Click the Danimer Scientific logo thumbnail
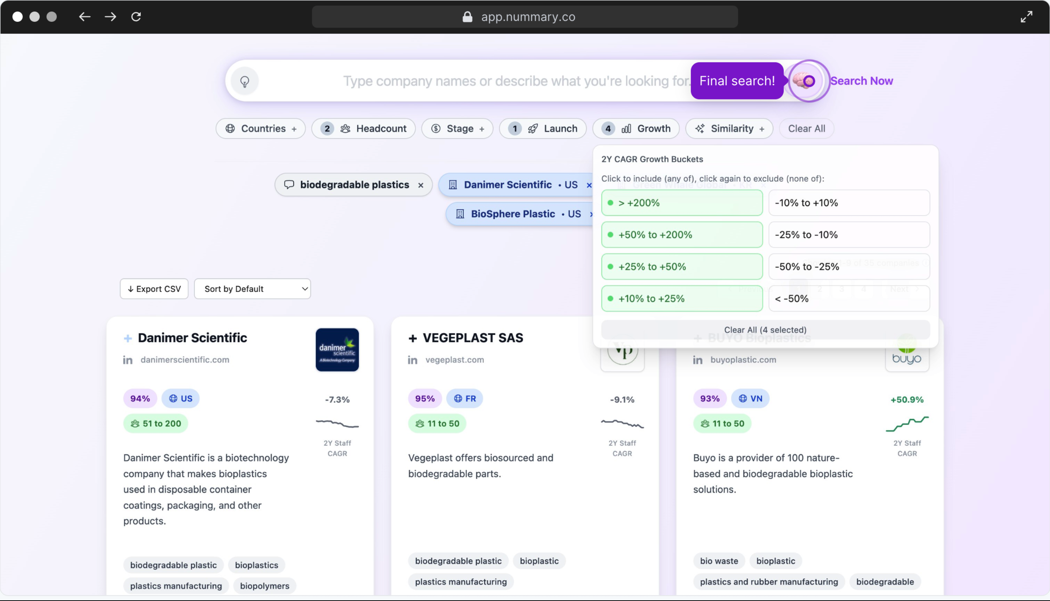Screen dimensions: 1050x601 pos(337,350)
